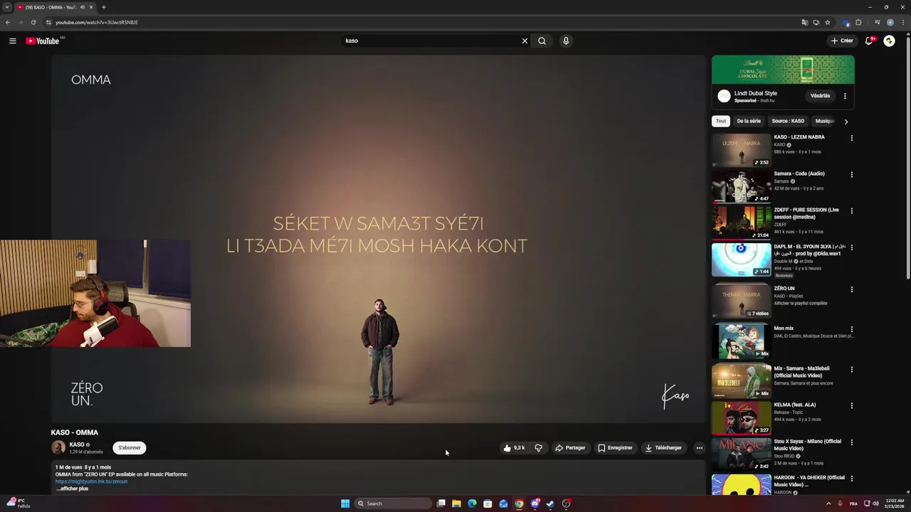Open options for Mon mix
The width and height of the screenshot is (911, 512).
[x=851, y=329]
